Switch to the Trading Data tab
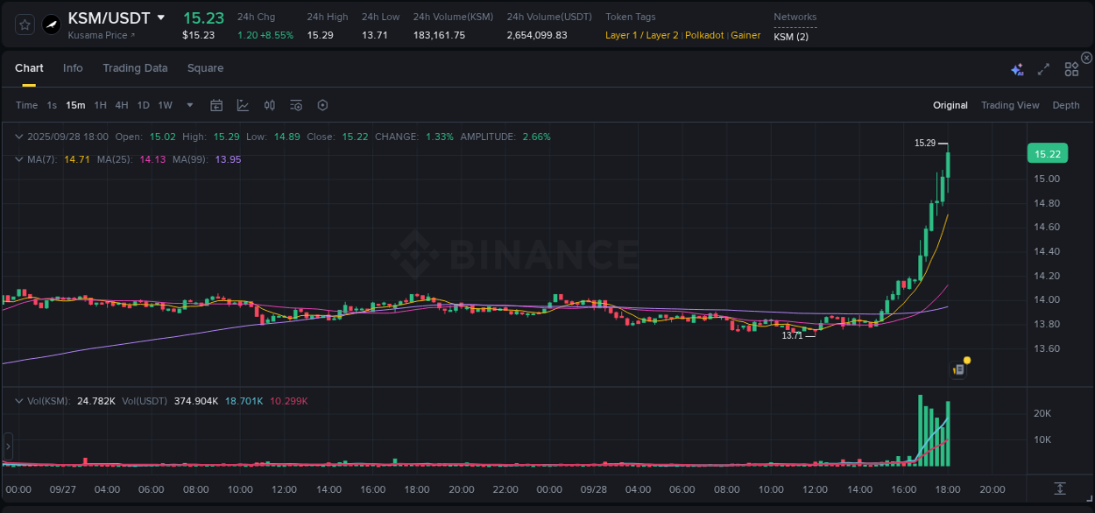This screenshot has height=513, width=1095. tap(135, 67)
